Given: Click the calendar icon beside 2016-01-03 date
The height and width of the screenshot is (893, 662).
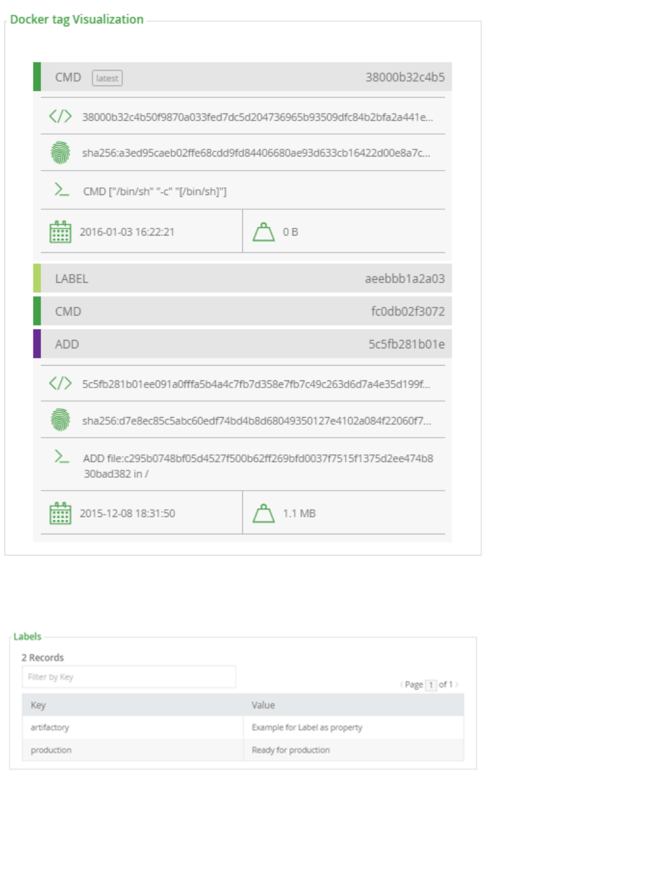Looking at the screenshot, I should [x=60, y=232].
